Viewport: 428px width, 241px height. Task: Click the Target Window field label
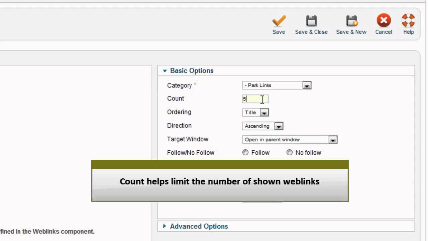click(x=188, y=139)
